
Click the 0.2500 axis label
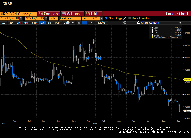187,95
